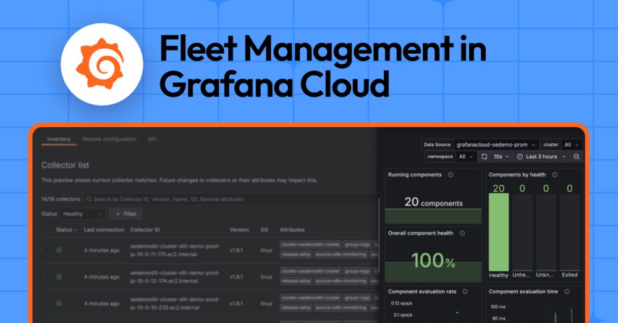This screenshot has height=323, width=618.
Task: Open the Data Source grafanacloud-sedemo-prom dropdown
Action: point(496,145)
